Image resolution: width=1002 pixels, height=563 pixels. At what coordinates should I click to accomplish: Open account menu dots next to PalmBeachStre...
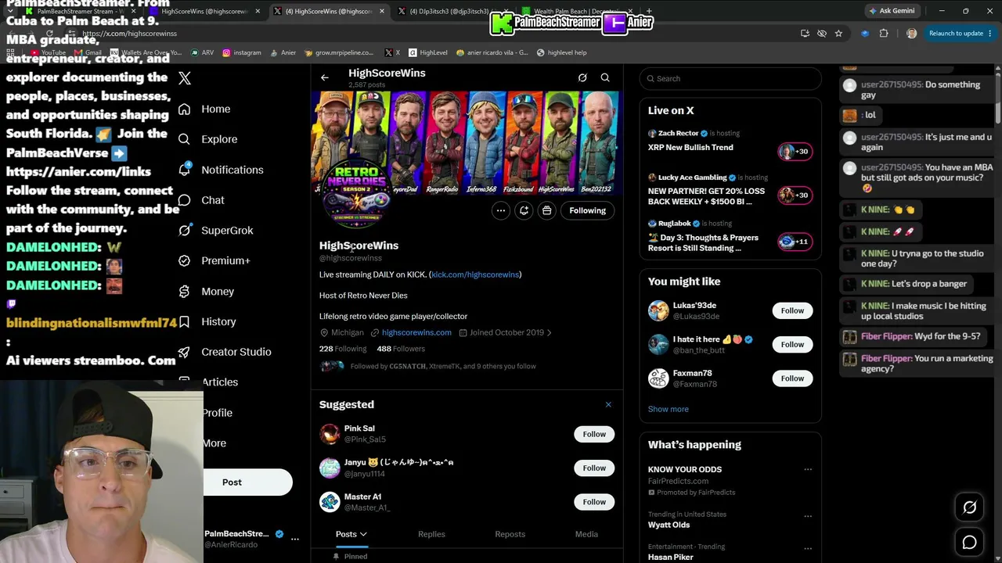coord(295,539)
